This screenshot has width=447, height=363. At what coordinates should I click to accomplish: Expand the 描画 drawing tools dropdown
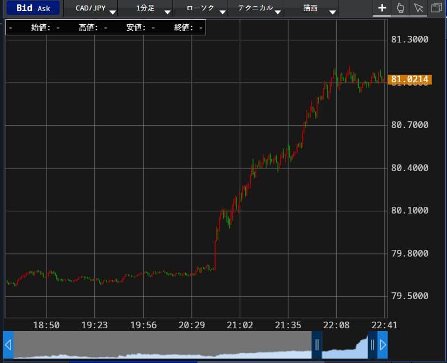pos(311,8)
